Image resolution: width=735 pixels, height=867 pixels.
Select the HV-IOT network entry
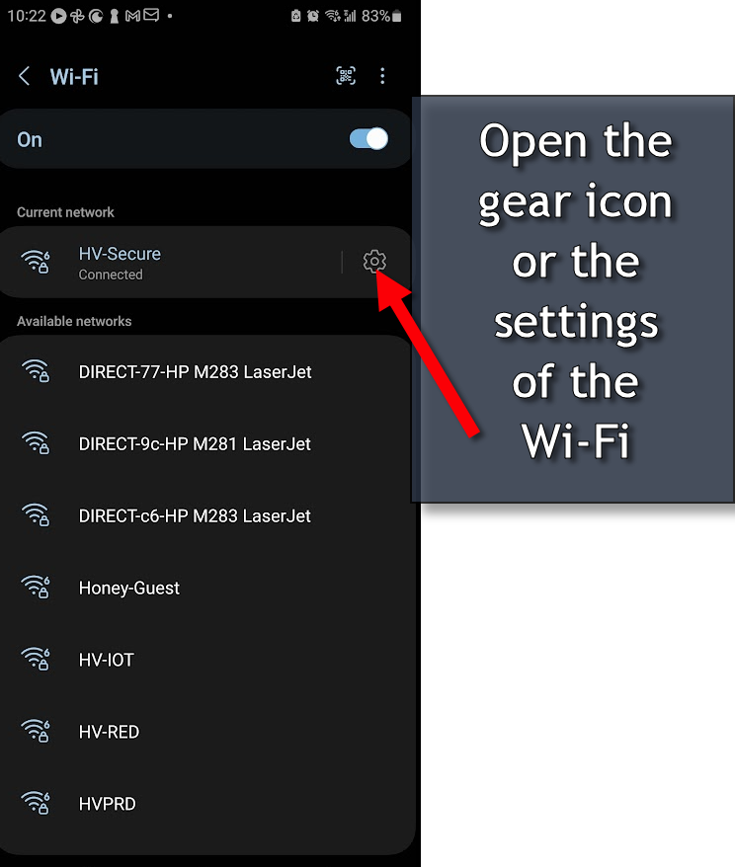(x=207, y=659)
